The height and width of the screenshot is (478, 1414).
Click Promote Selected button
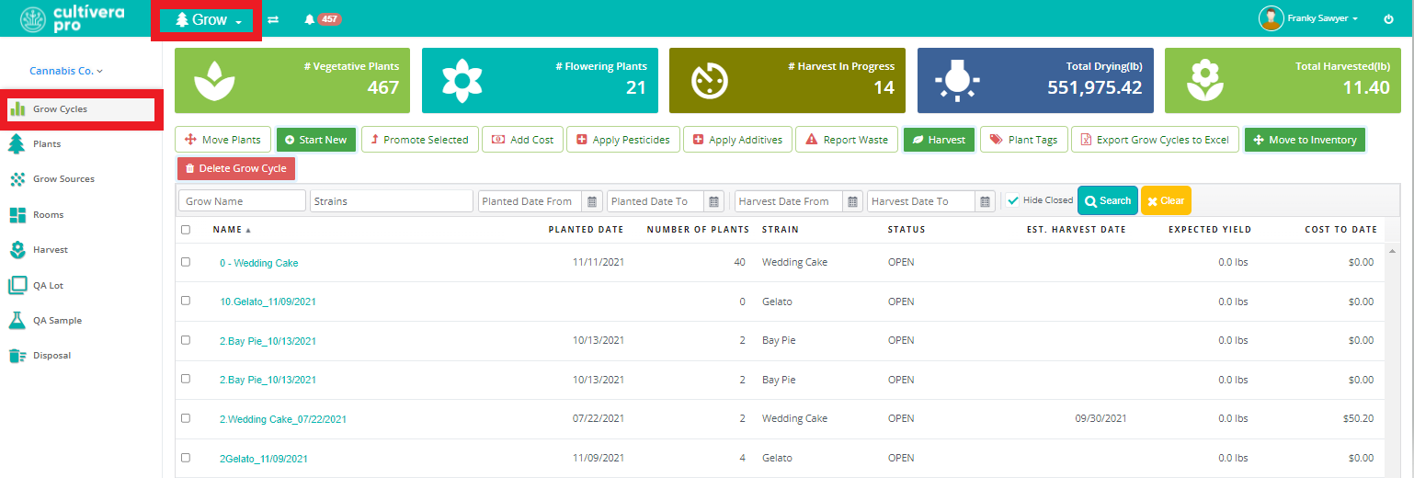(419, 140)
